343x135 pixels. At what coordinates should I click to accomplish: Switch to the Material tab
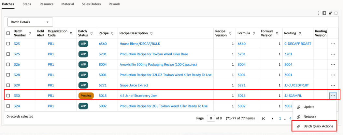click(68, 4)
